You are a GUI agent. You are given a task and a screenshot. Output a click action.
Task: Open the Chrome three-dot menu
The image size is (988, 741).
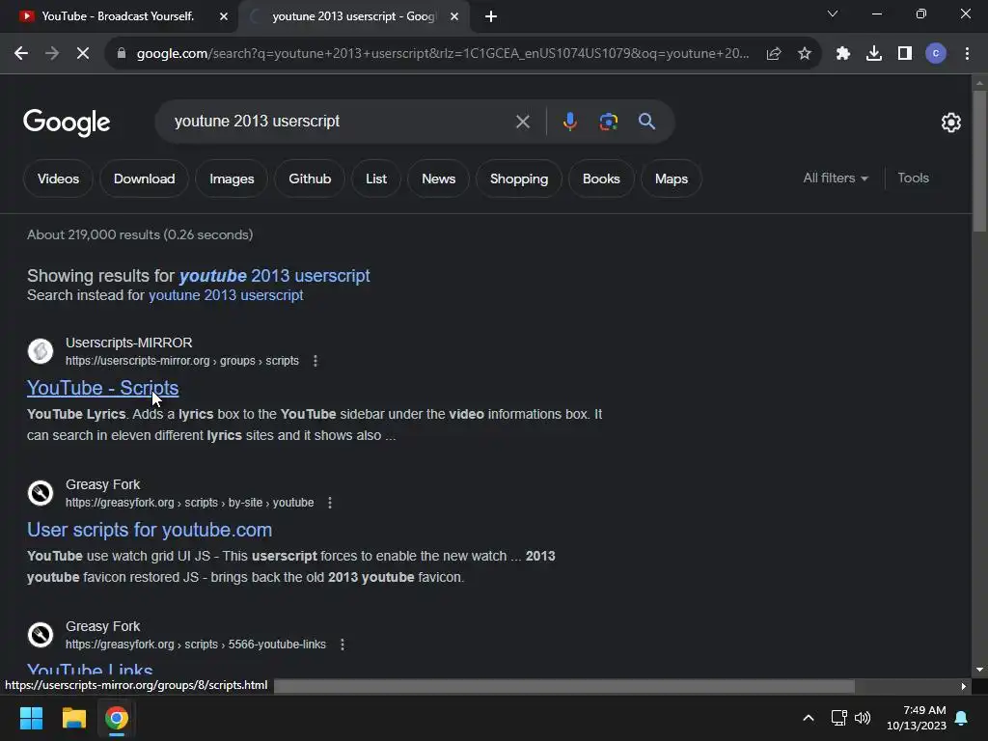pos(967,54)
